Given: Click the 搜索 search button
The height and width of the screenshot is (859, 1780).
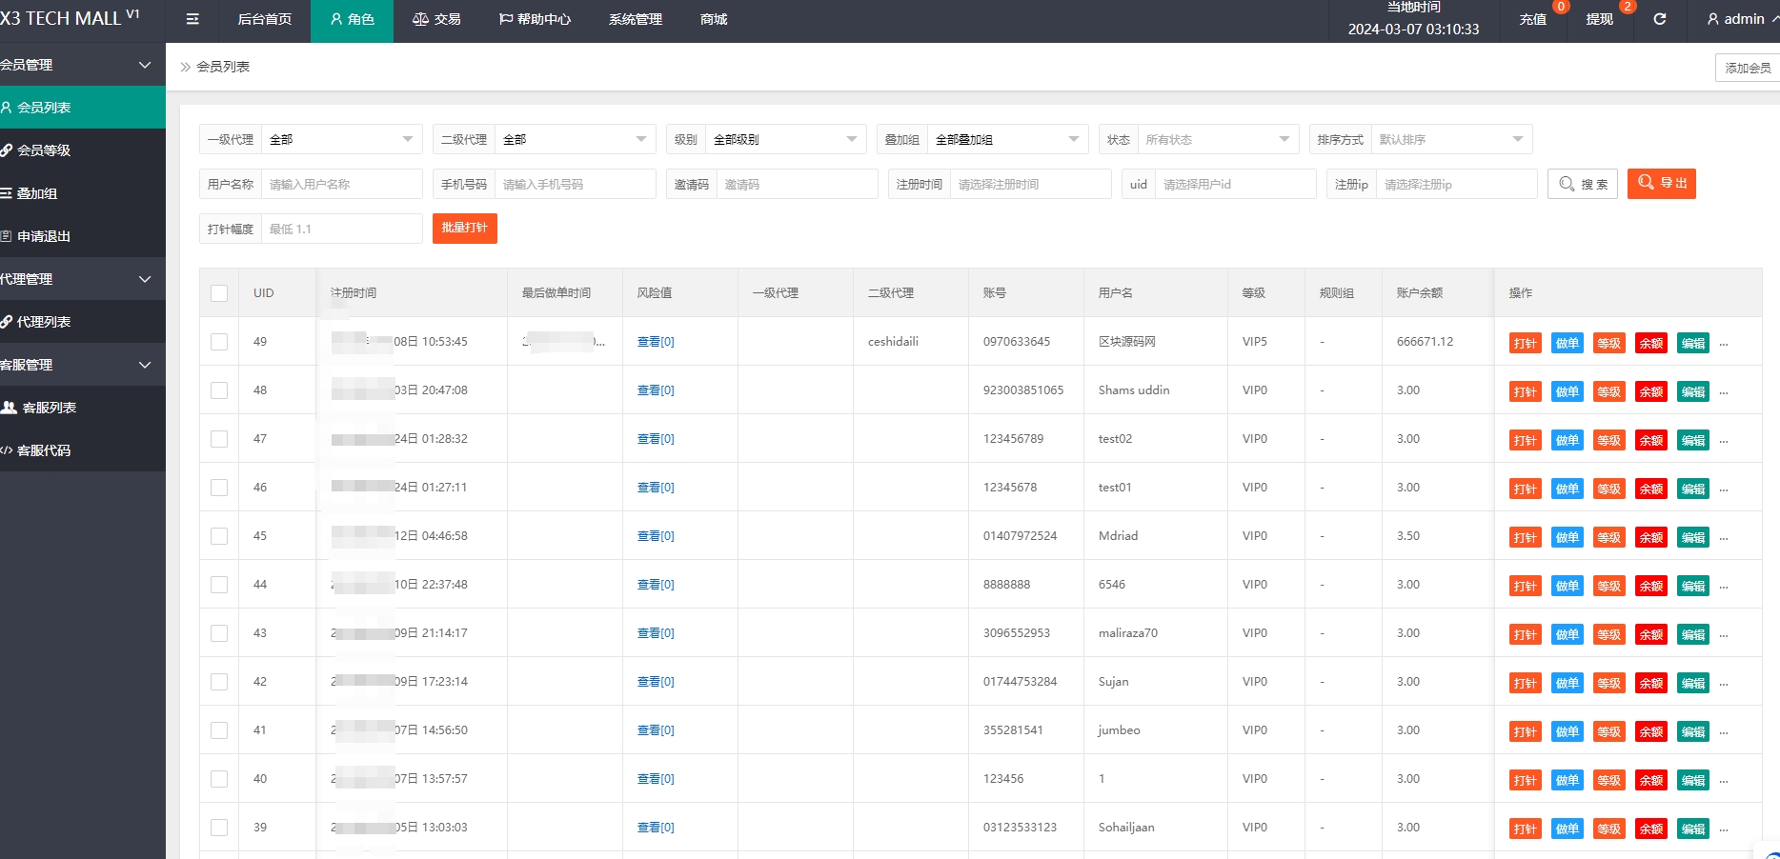Looking at the screenshot, I should point(1583,184).
